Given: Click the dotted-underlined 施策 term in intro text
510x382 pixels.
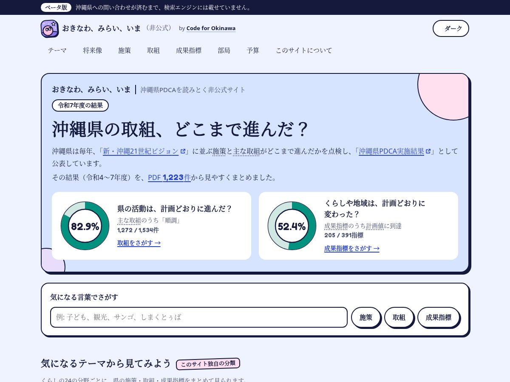Looking at the screenshot, I should coord(219,151).
